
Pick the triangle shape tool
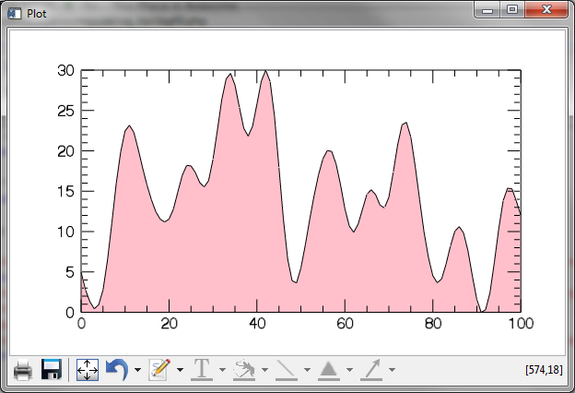click(329, 370)
